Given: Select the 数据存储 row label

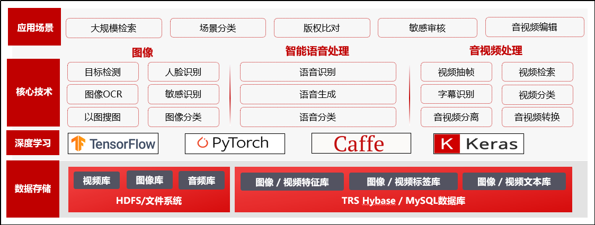Looking at the screenshot, I should (33, 188).
